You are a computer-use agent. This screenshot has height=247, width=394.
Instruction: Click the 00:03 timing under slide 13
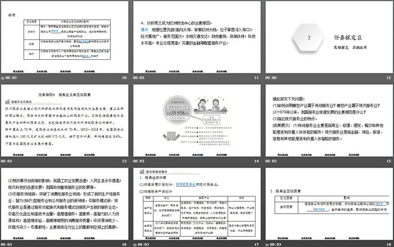pos(6,161)
